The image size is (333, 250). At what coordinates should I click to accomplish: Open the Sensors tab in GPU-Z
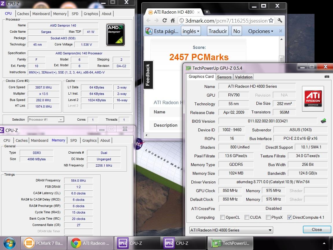pos(224,77)
